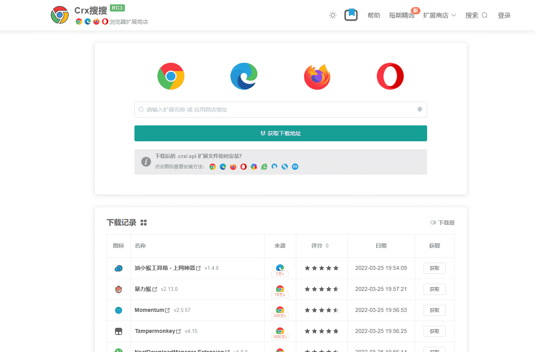
Task: Expand the 扩展商店 dropdown
Action: (x=439, y=15)
